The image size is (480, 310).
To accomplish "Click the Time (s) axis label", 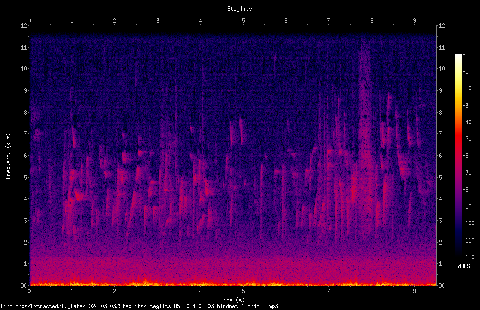I will point(232,300).
